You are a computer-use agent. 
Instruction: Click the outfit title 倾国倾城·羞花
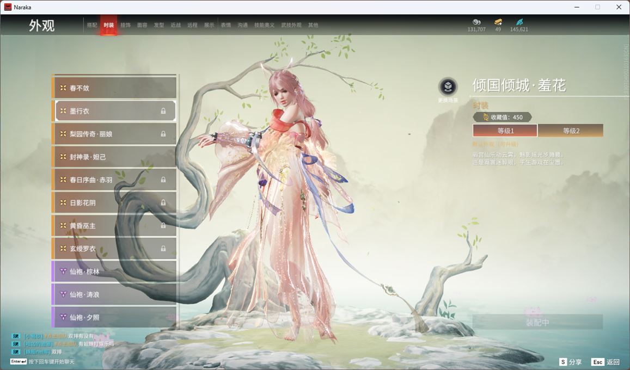[x=519, y=85]
